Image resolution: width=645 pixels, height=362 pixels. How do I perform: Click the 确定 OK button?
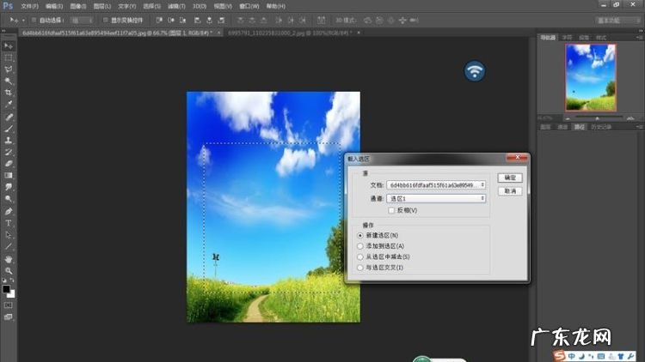(509, 178)
